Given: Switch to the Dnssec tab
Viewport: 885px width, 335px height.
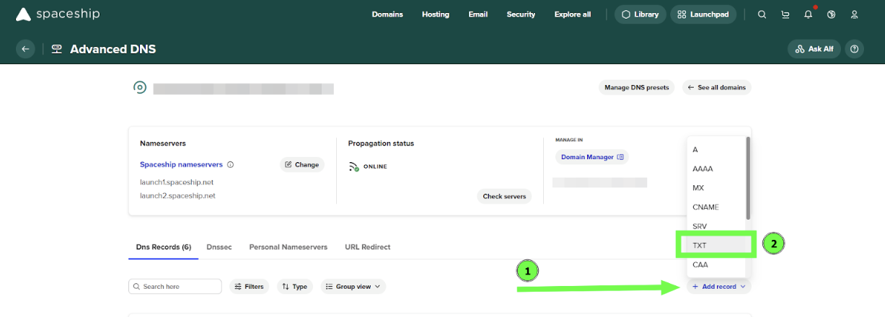Looking at the screenshot, I should pos(220,247).
